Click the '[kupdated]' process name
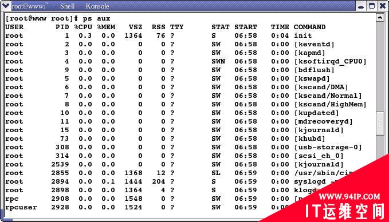Screen dimensions: 389x222 [317, 113]
